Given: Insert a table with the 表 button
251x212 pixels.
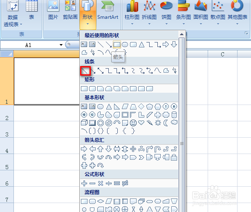Looking at the screenshot, I should pyautogui.click(x=31, y=10).
